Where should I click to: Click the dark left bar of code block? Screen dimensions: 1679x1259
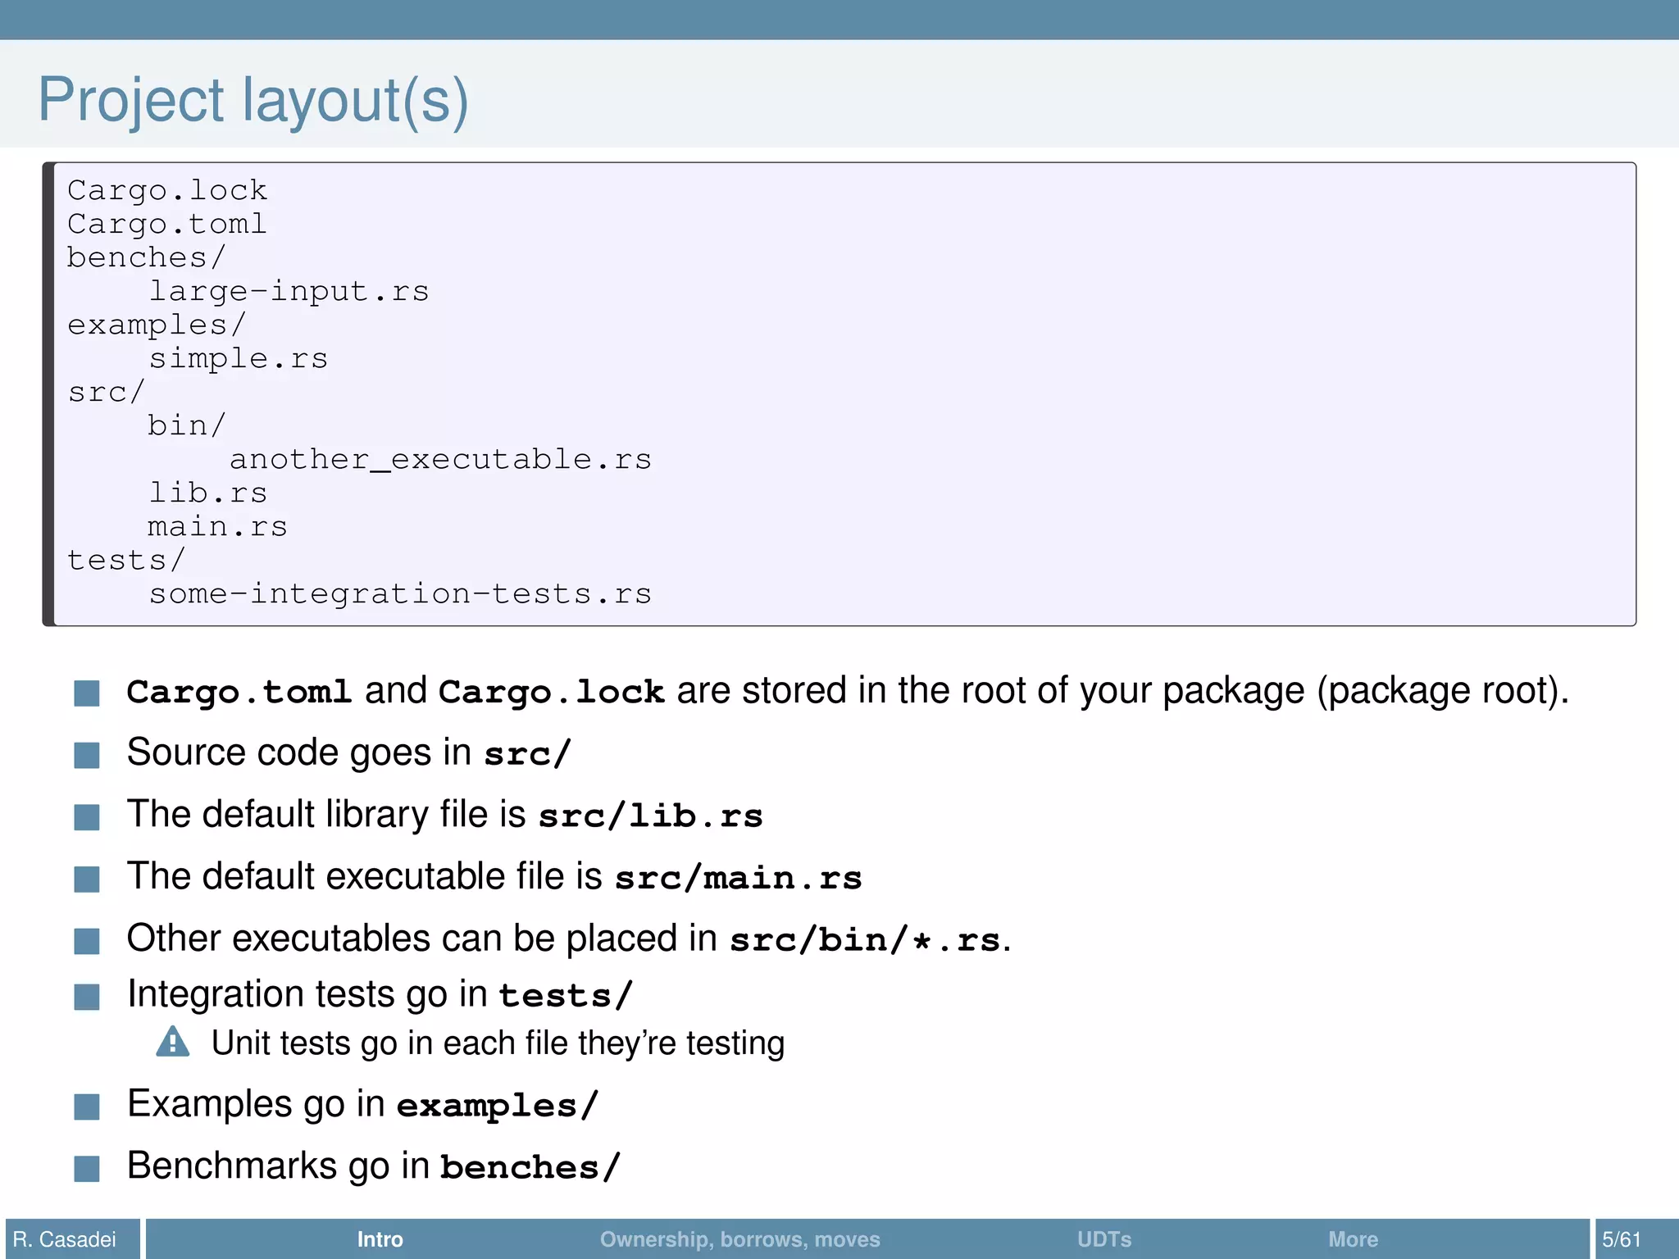click(x=48, y=394)
